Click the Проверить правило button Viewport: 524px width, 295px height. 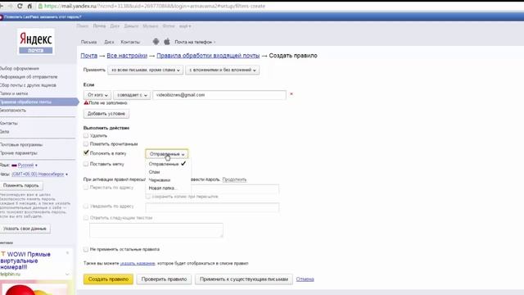point(164,279)
